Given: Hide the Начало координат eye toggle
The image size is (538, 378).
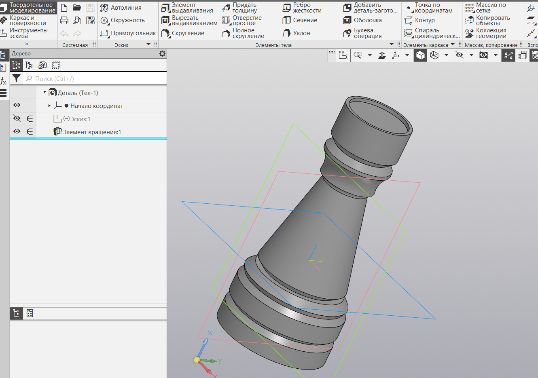Looking at the screenshot, I should pos(17,105).
